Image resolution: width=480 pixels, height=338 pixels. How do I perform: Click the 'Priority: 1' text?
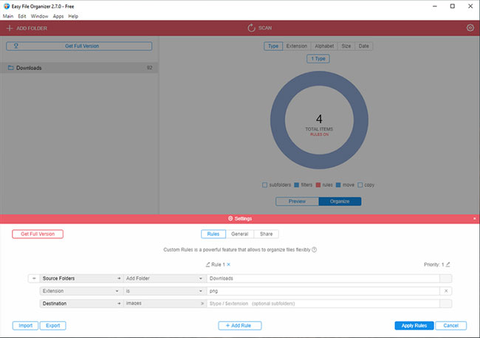pyautogui.click(x=433, y=264)
